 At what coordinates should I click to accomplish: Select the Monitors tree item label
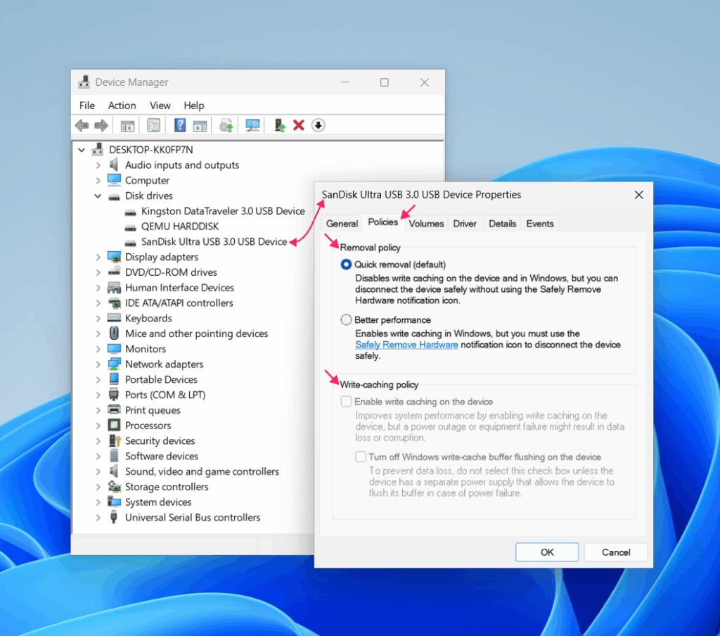point(146,349)
